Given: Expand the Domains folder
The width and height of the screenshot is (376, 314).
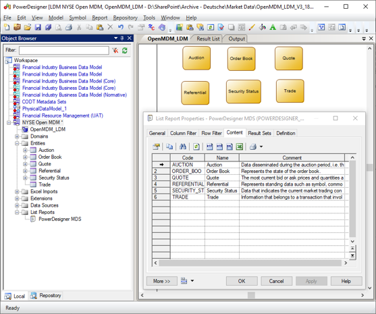Looking at the screenshot, I should click(x=17, y=136).
